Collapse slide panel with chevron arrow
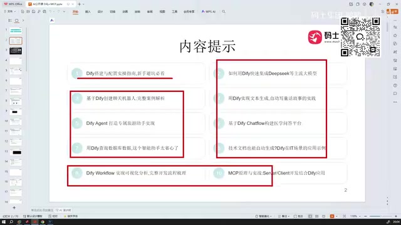 pos(23,21)
